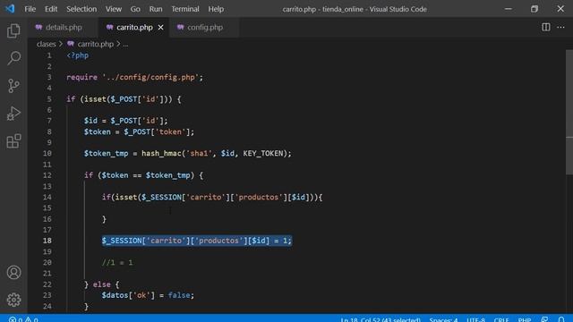The image size is (573, 322).
Task: Open the Search view in activity bar
Action: [x=13, y=58]
